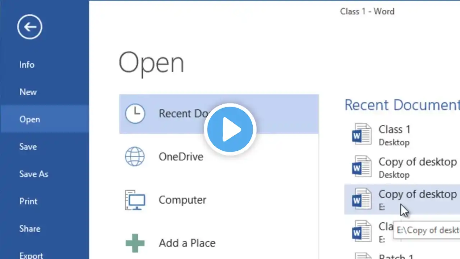
Task: Open Copy of desktop stored on Desktop
Action: (402, 167)
